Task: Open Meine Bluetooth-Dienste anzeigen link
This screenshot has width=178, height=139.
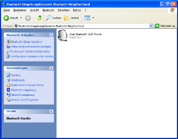Action: (x=31, y=46)
